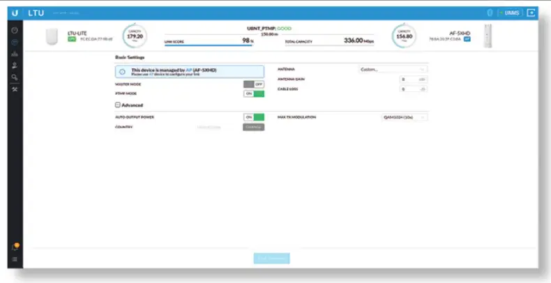Follow the AP link in managed-by notice

click(x=189, y=70)
